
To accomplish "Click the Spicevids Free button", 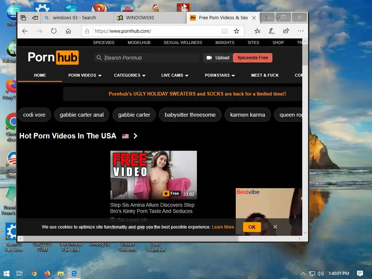I will [x=253, y=58].
